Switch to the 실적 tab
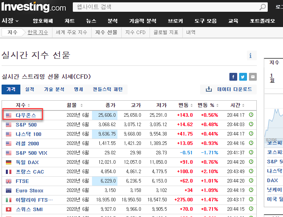This screenshot has height=217, width=283. point(30,89)
